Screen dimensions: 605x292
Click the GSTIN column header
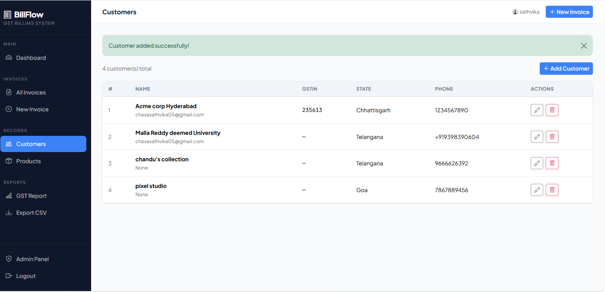tap(310, 89)
